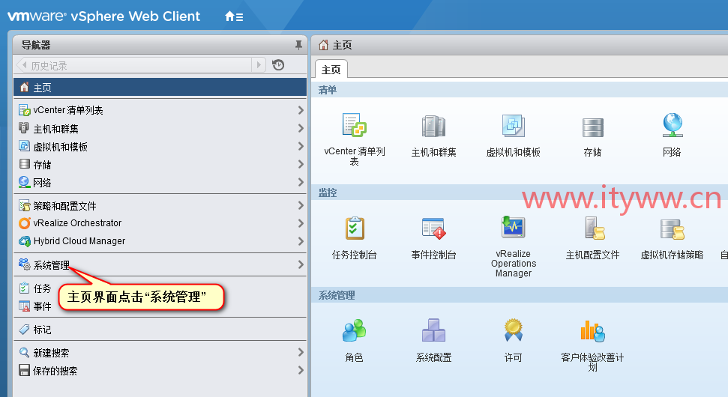Open the 任务控制台 icon
This screenshot has height=397, width=728.
pyautogui.click(x=355, y=228)
